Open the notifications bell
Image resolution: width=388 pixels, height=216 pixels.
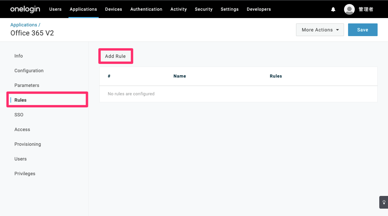click(x=333, y=9)
